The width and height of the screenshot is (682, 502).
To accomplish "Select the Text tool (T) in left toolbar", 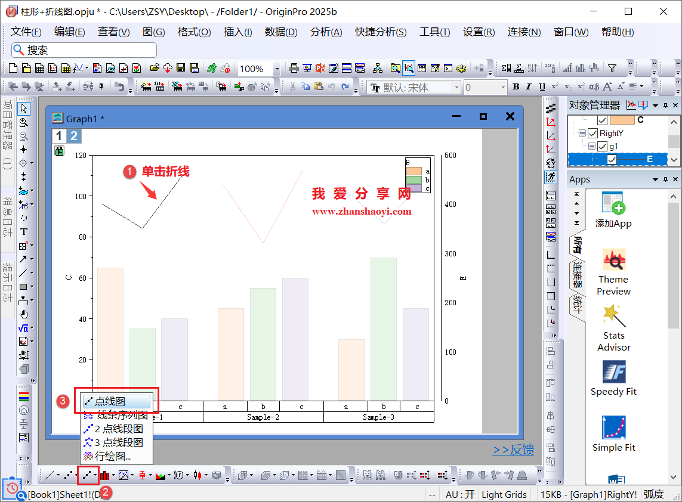I will 24,231.
